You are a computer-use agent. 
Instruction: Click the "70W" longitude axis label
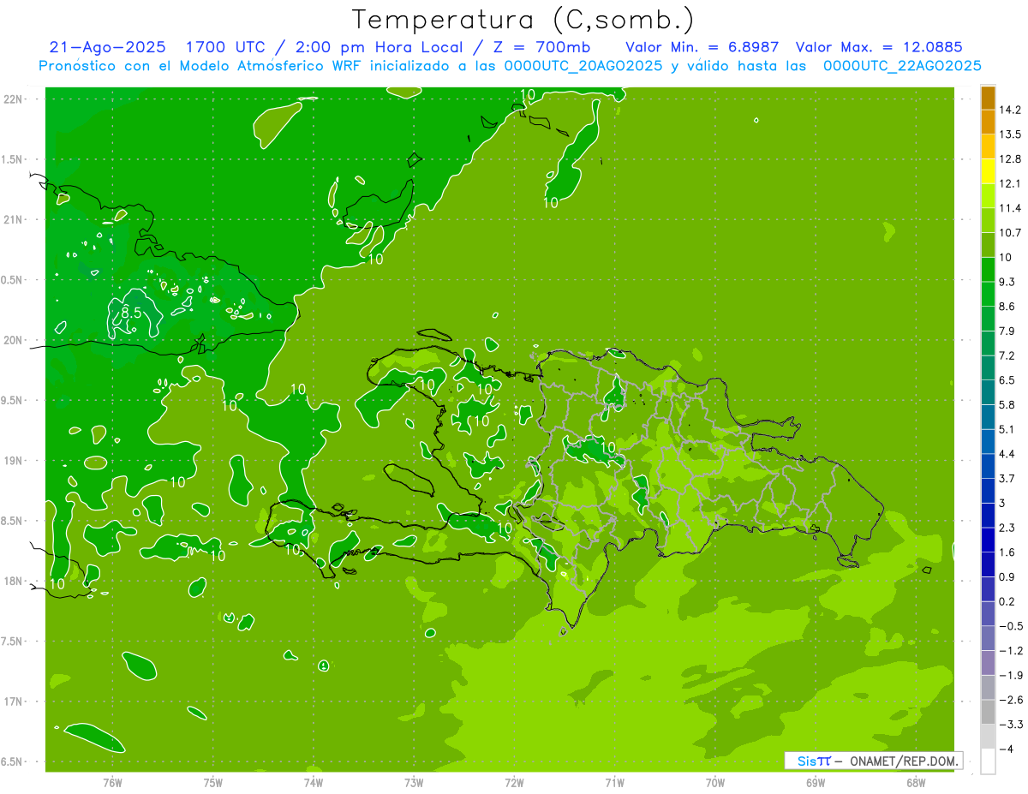click(714, 783)
